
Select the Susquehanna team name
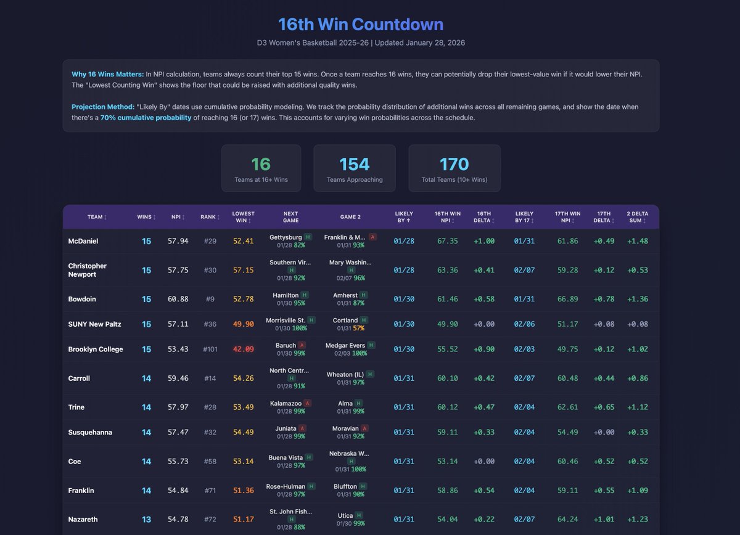91,432
